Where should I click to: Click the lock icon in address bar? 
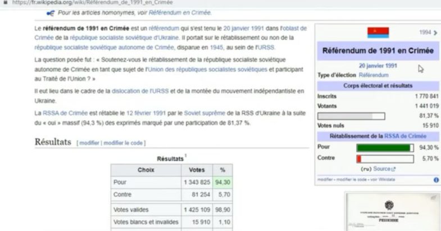point(6,2)
